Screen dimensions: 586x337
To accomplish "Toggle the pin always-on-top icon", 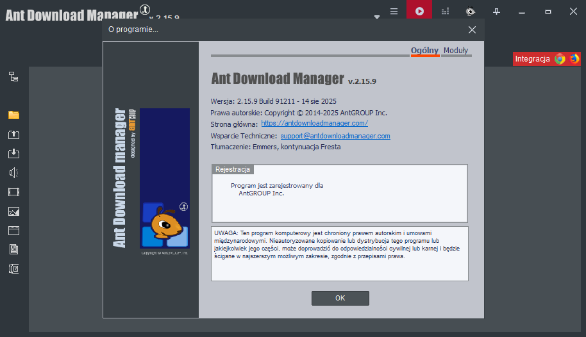I will click(x=496, y=11).
